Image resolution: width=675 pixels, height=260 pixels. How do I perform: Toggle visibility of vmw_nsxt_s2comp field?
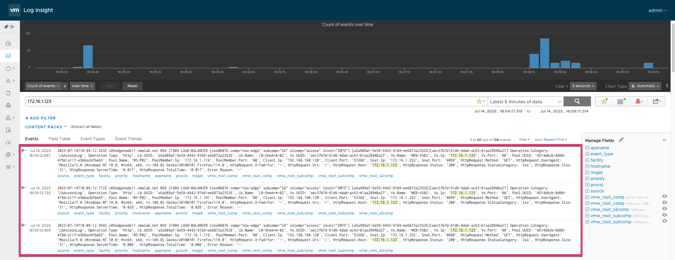(x=664, y=209)
